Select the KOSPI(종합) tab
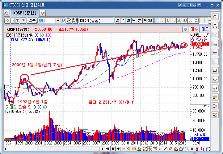 pyautogui.click(x=24, y=13)
